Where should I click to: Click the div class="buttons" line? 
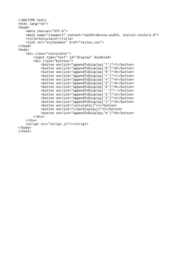[x=53, y=61]
